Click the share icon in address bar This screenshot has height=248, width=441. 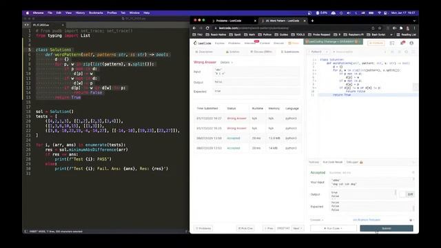point(373,28)
